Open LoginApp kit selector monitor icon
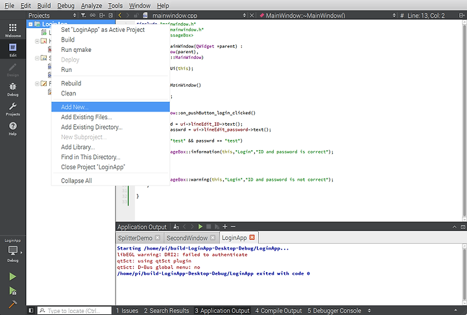Image resolution: width=467 pixels, height=315 pixels. tap(13, 250)
